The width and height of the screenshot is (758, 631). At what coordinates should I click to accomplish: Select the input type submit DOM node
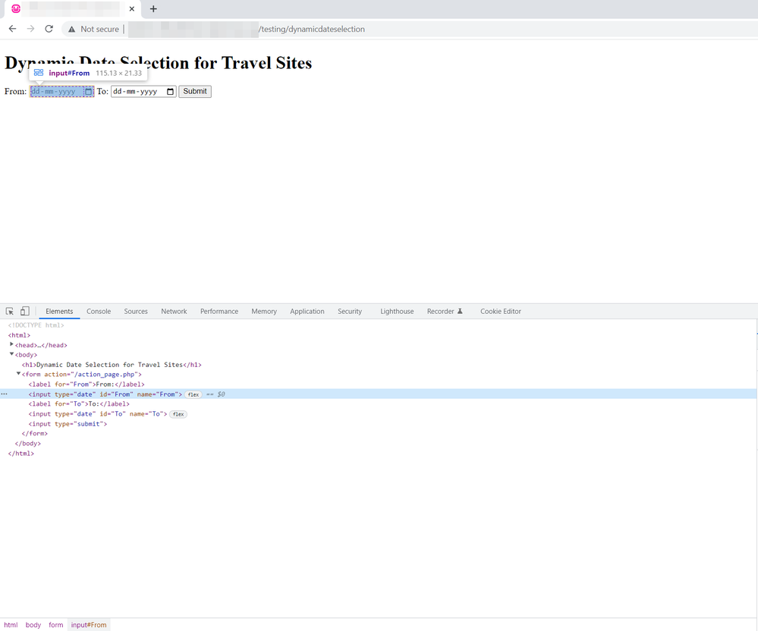[68, 424]
